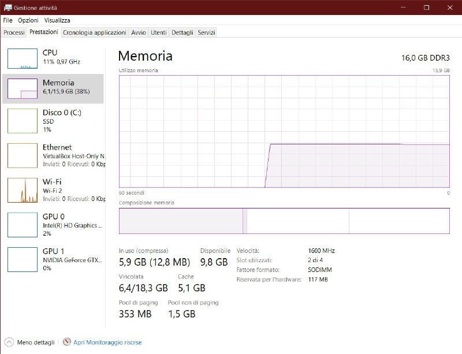Collapse view with Meno dettagli chevron
Screen dimensions: 462x354
point(9,342)
